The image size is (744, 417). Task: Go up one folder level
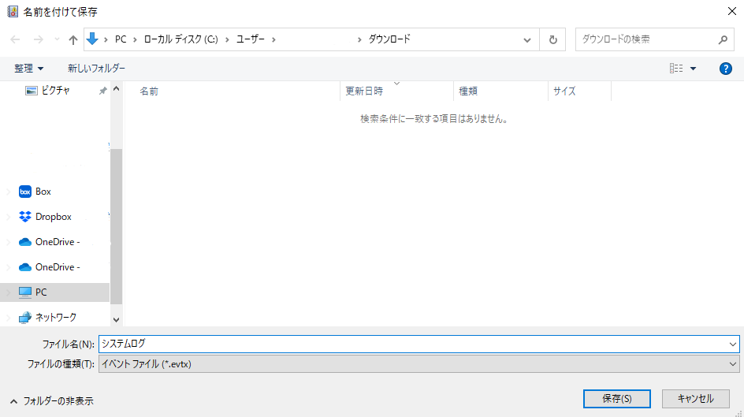pyautogui.click(x=73, y=40)
